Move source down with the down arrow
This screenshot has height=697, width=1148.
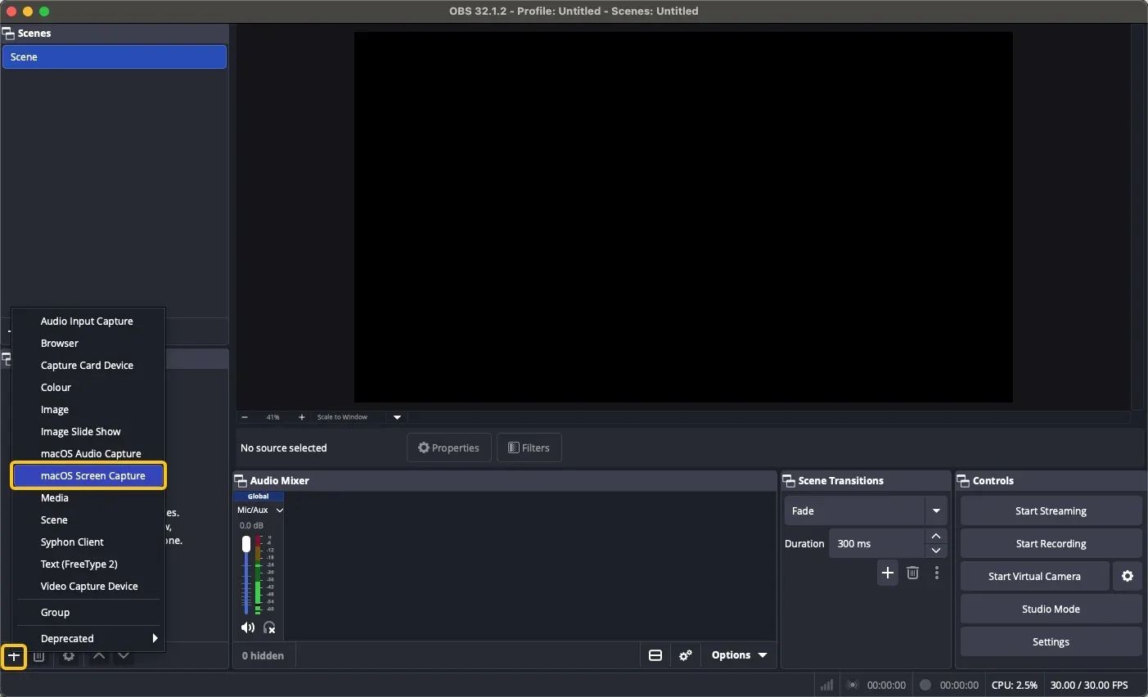[x=124, y=657]
